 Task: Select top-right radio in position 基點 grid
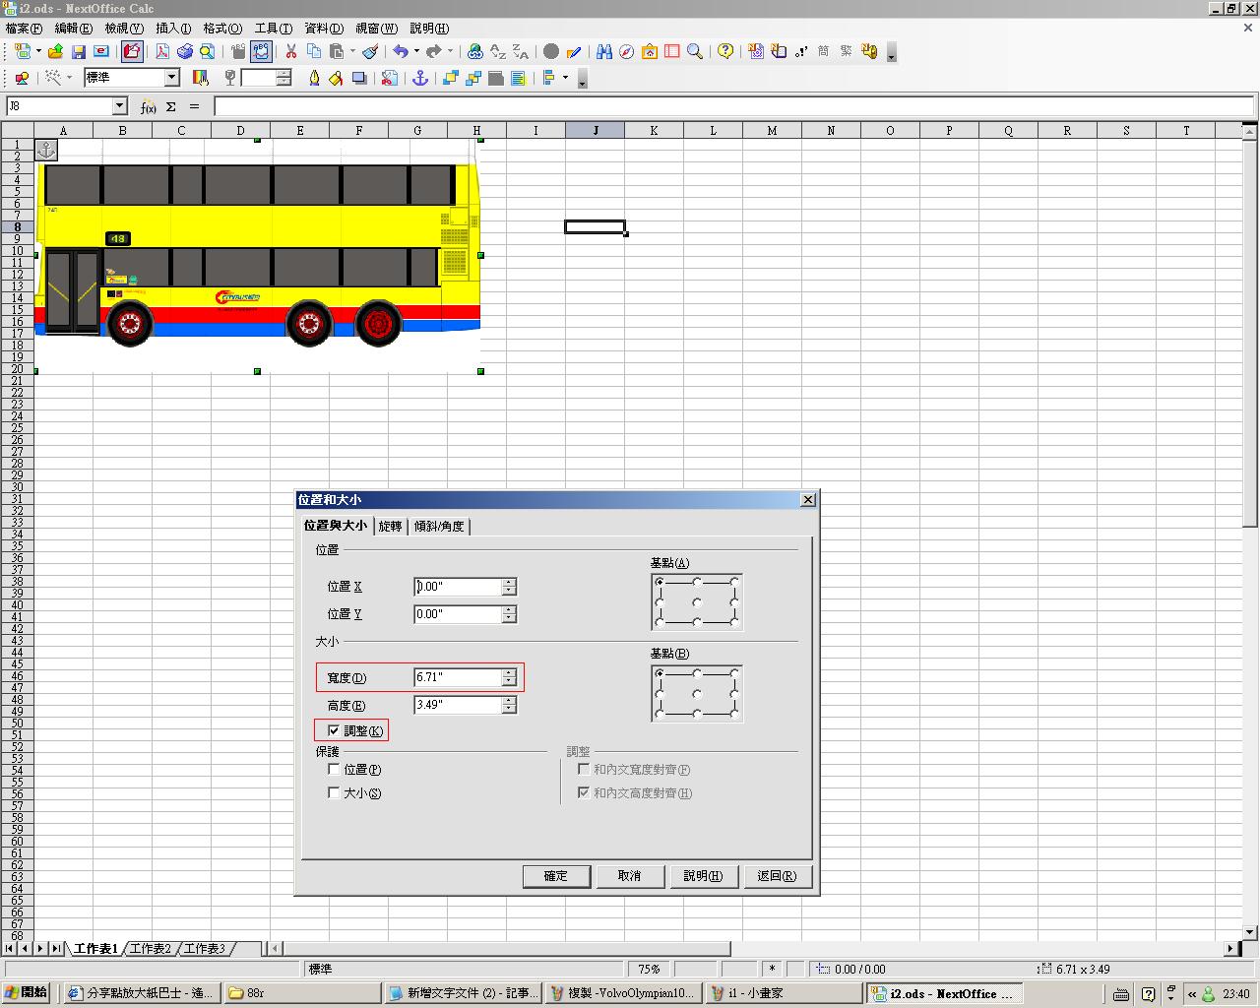coord(734,583)
